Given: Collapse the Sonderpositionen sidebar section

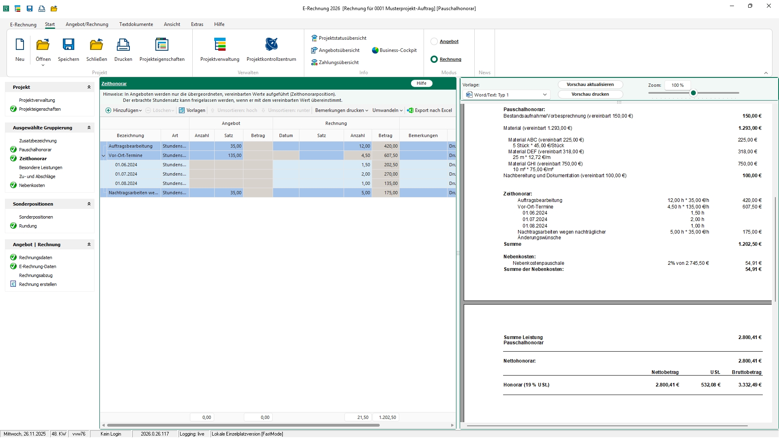Looking at the screenshot, I should [x=89, y=204].
